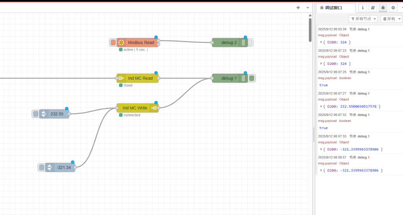
Task: Open the flow tabs list dropdown arrow
Action: (x=308, y=7)
